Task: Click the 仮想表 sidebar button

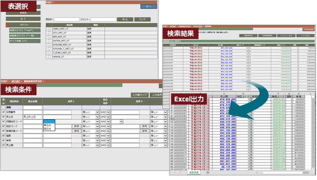Action: tap(23, 13)
